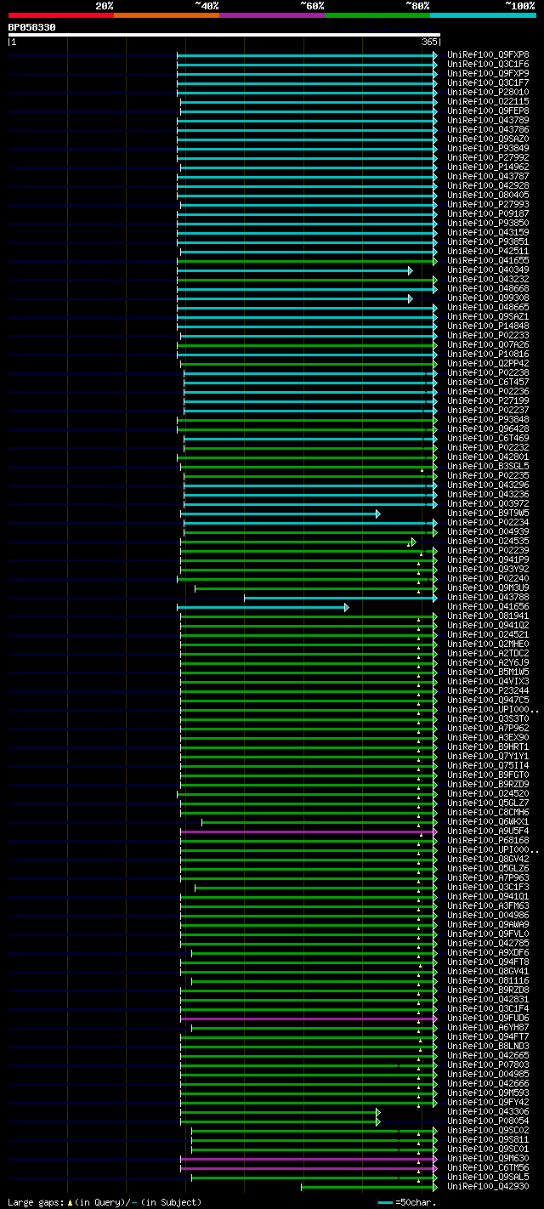Click UniRef100_A9U5F4 label
Viewport: 544px width, 1209px height.
click(488, 831)
